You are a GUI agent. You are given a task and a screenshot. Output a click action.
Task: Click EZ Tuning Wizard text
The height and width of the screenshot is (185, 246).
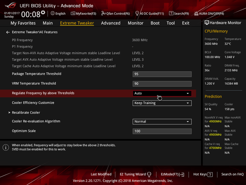point(133,174)
